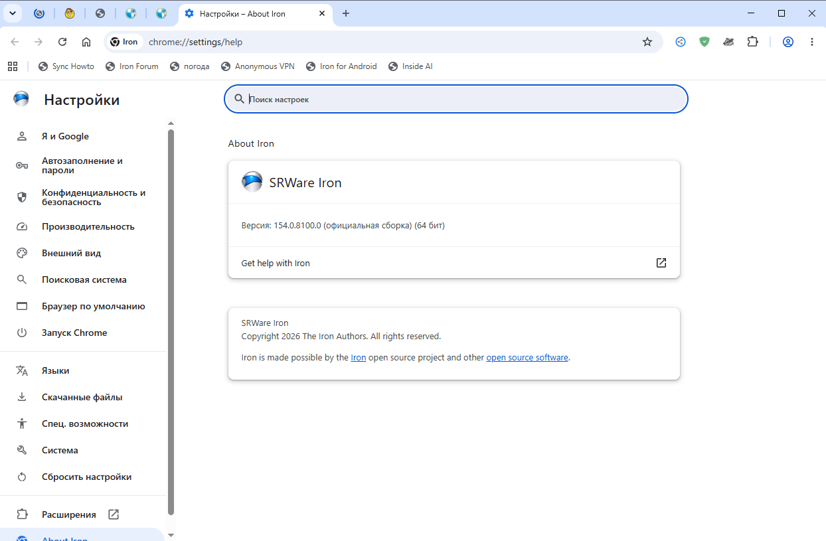Follow the open source software link
This screenshot has width=826, height=541.
(x=527, y=357)
